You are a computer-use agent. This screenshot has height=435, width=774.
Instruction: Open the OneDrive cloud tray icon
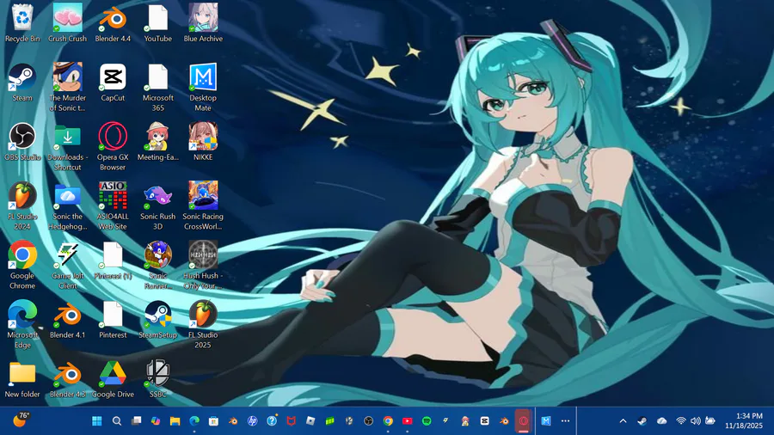(x=662, y=420)
